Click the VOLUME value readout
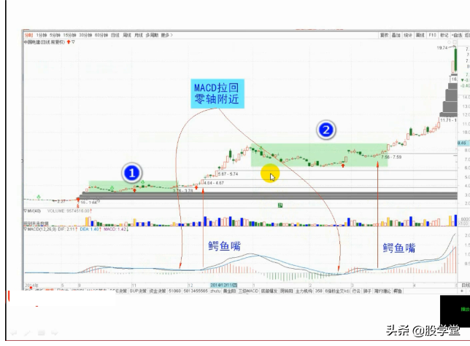 point(69,211)
